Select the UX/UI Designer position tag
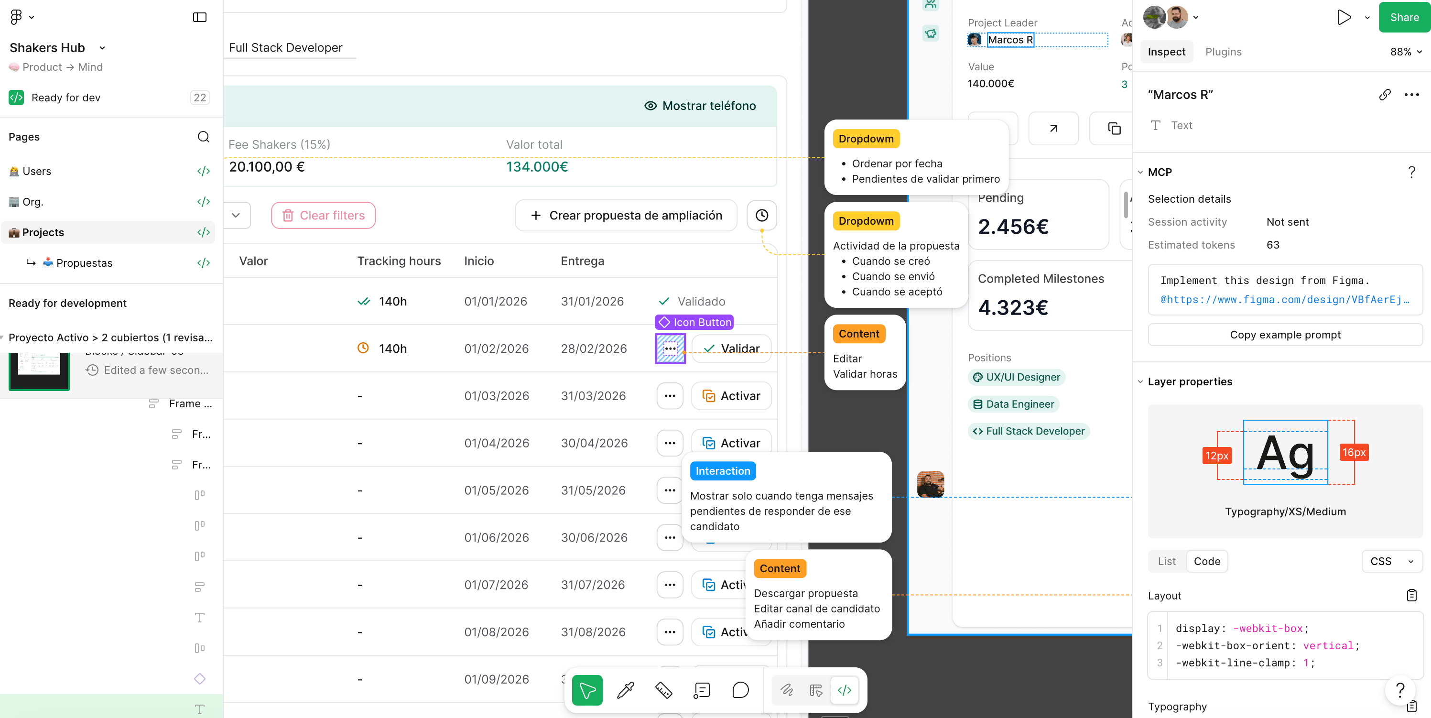 (x=1016, y=377)
